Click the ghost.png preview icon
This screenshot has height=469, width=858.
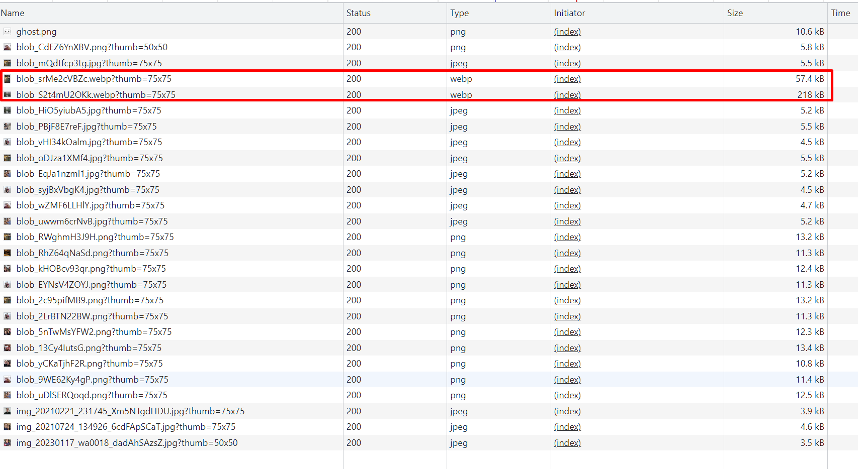pyautogui.click(x=7, y=31)
